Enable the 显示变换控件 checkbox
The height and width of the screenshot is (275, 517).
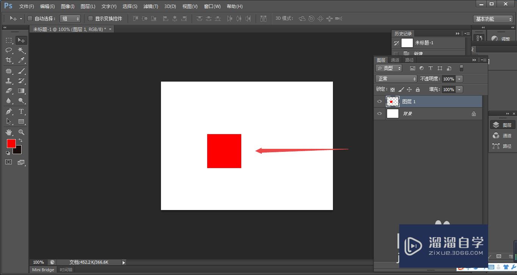[91, 19]
